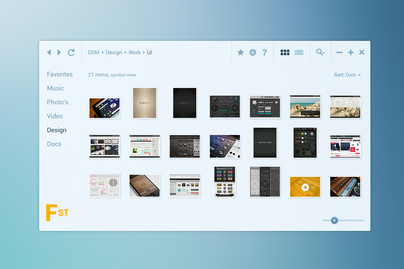Expand the arrow after the DSM breadcrumb

pyautogui.click(x=103, y=52)
